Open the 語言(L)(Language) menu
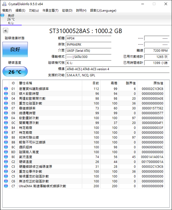172x210 pixels. 103,10
